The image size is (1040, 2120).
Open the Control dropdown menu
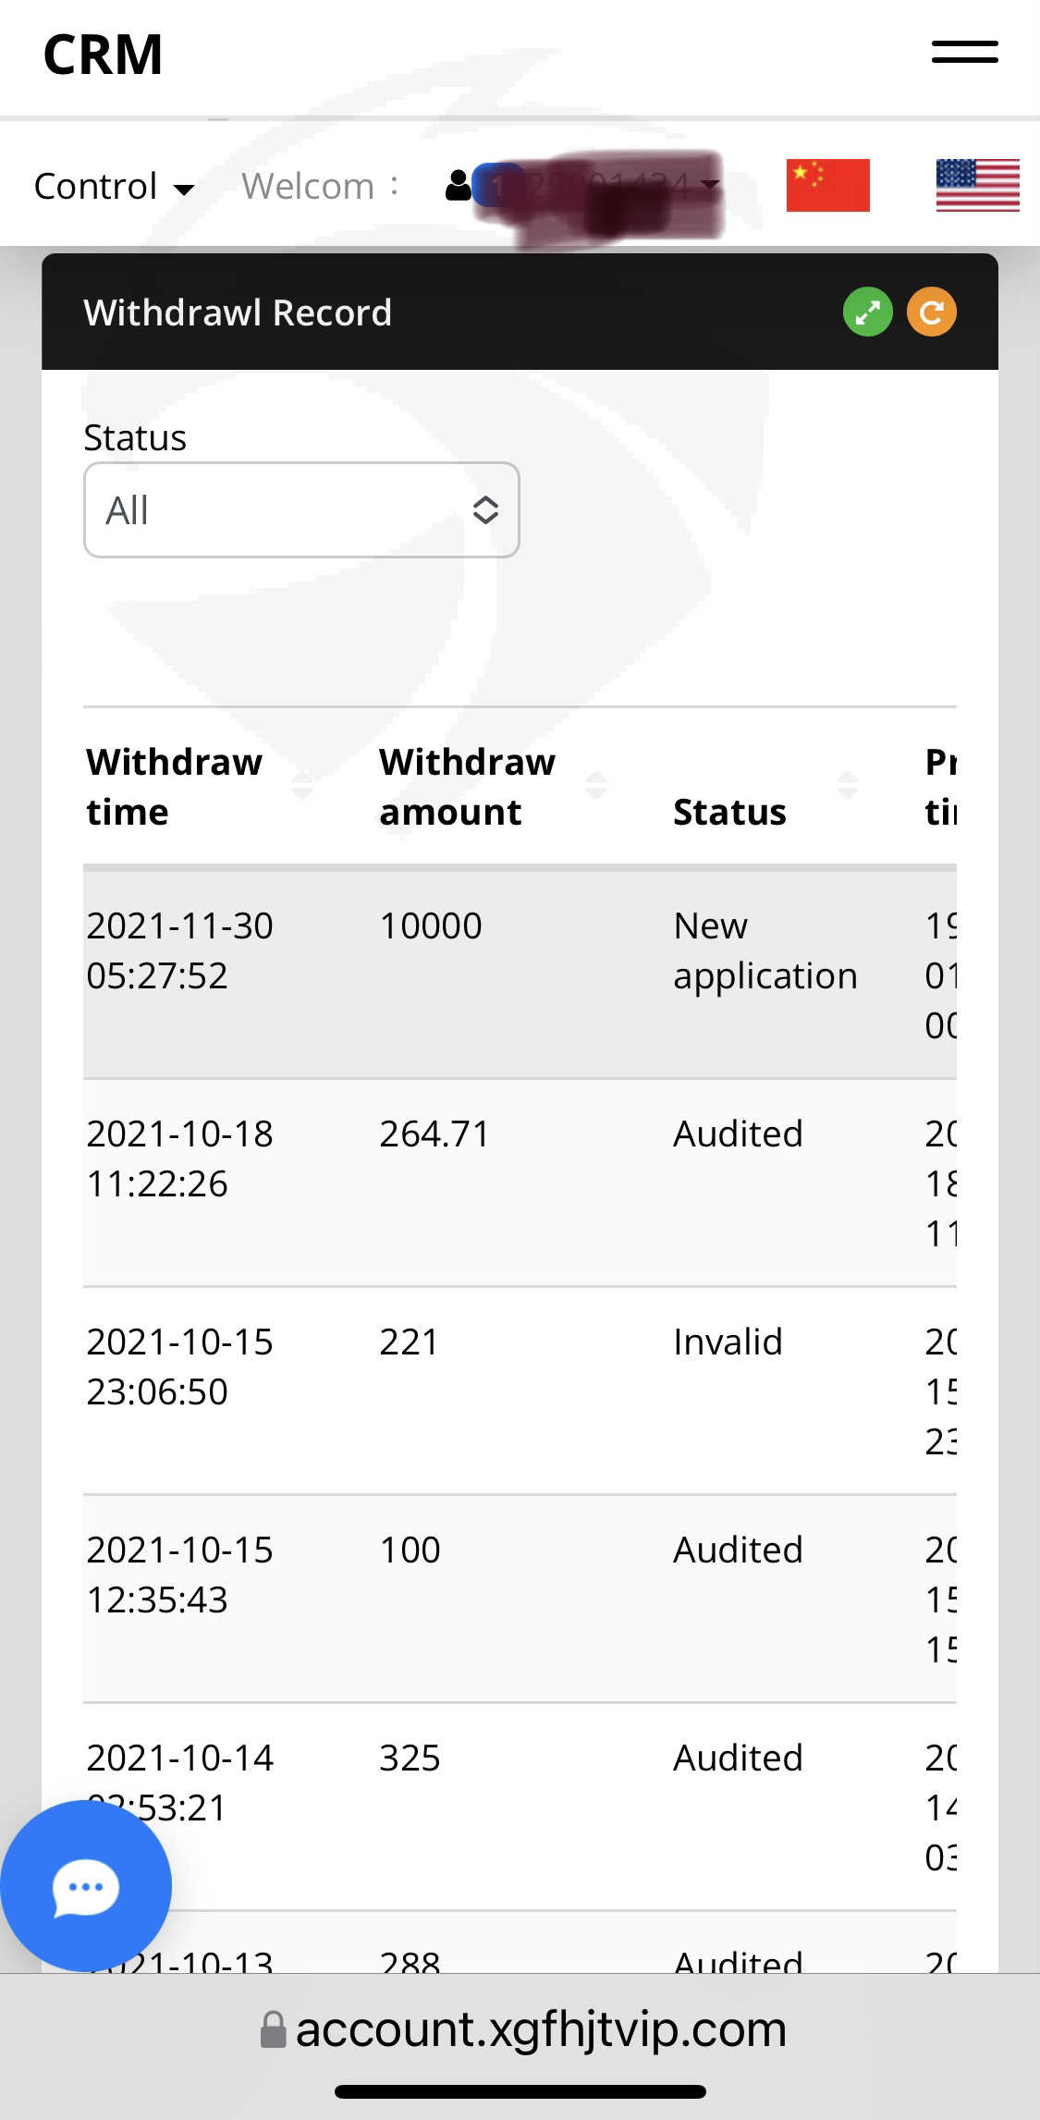coord(114,187)
